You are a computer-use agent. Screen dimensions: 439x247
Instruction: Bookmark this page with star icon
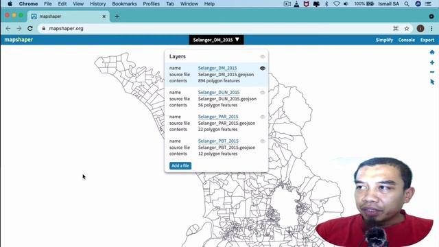click(407, 29)
